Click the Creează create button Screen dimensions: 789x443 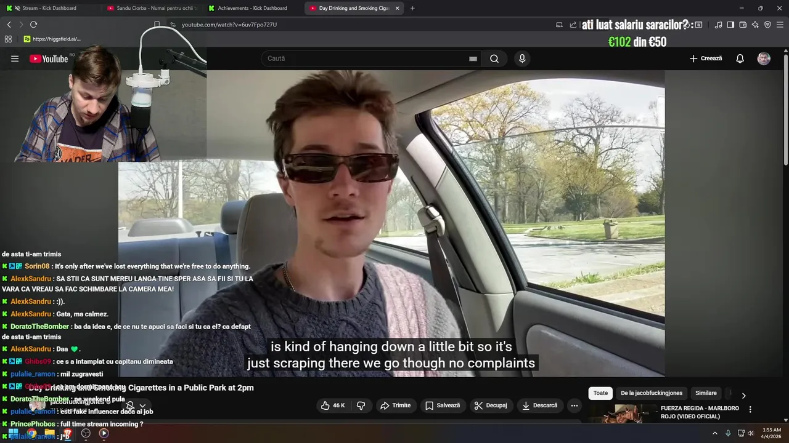[706, 58]
